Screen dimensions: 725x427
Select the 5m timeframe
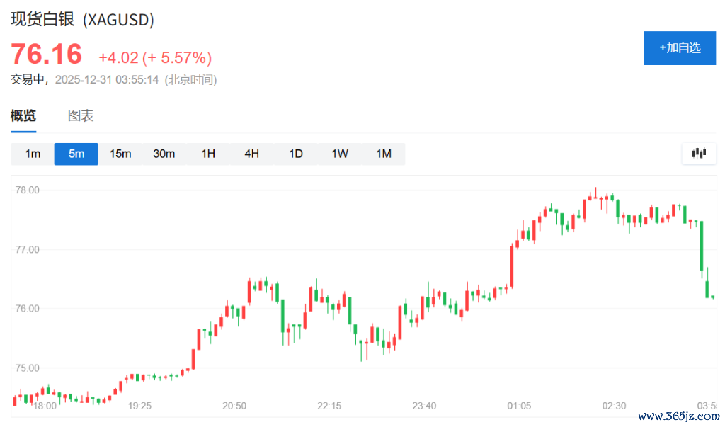coord(76,154)
